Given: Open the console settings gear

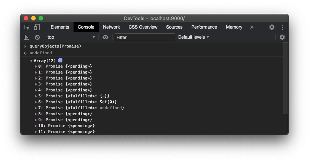Looking at the screenshot, I should (282, 37).
